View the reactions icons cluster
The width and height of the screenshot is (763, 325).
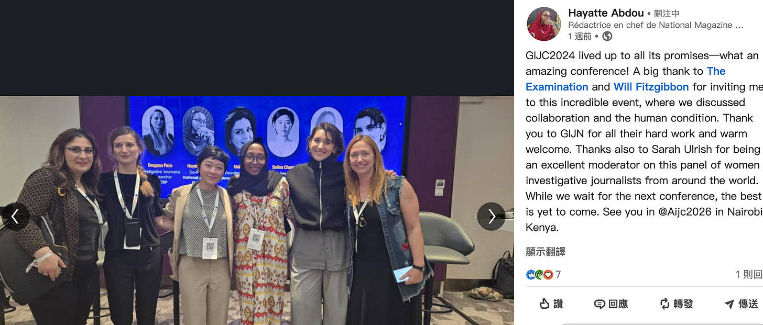click(539, 275)
